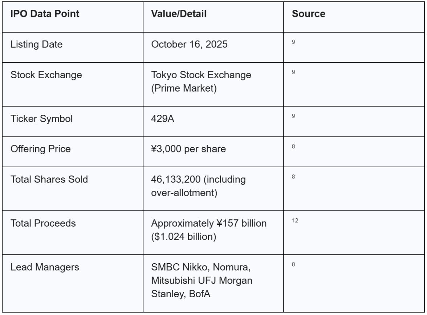Image resolution: width=427 pixels, height=315 pixels.
Task: Open citation 12 in Total Proceeds row
Action: [x=295, y=220]
